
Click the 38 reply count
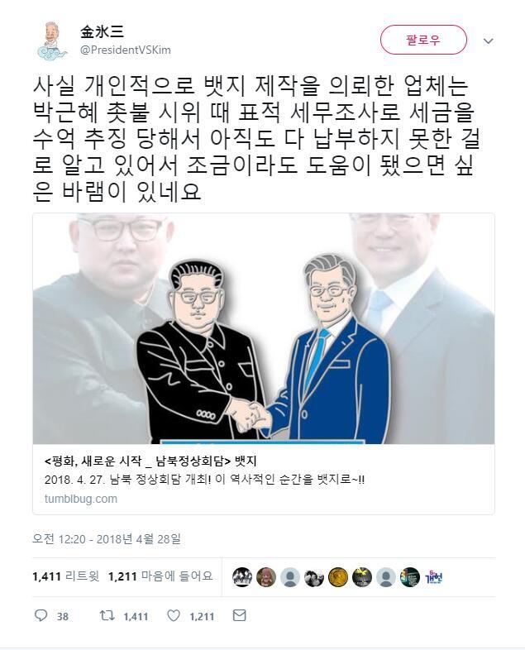point(63,617)
